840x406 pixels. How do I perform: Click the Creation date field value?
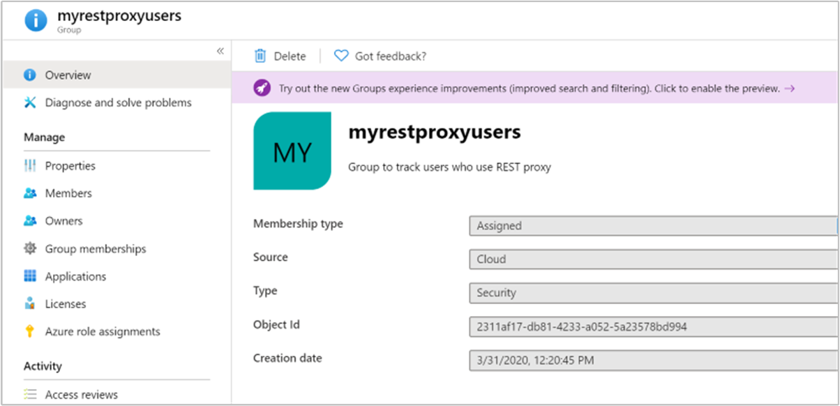[x=654, y=360]
